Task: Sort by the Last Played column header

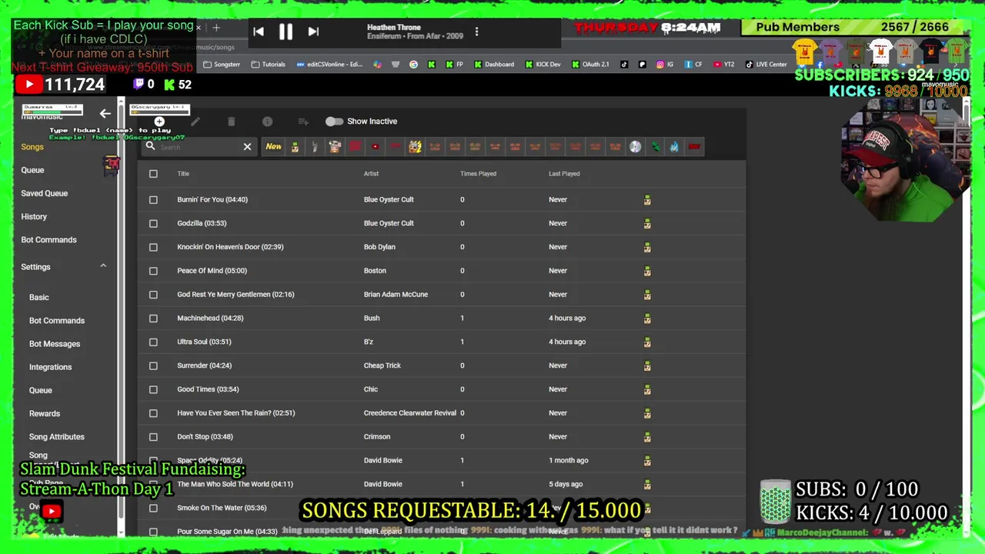Action: point(564,174)
